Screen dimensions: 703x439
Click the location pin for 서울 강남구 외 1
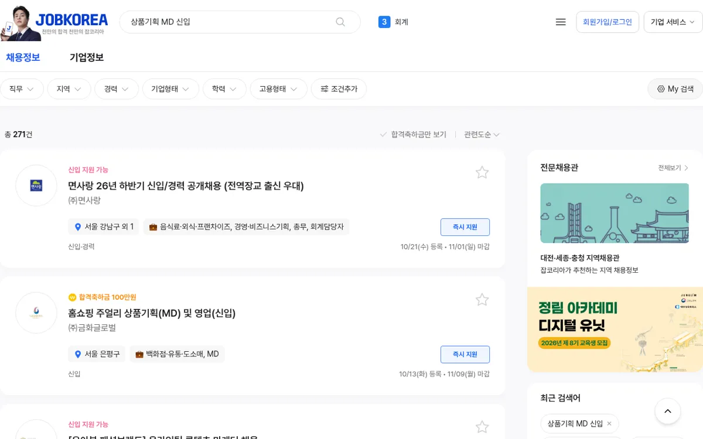(x=78, y=227)
